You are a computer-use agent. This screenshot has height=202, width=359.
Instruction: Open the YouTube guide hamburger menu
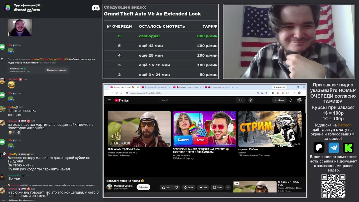click(109, 100)
